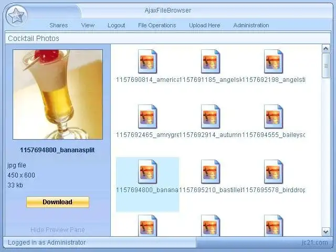Select the 1157691185_angelsk file icon
The image size is (336, 252).
pyautogui.click(x=211, y=61)
